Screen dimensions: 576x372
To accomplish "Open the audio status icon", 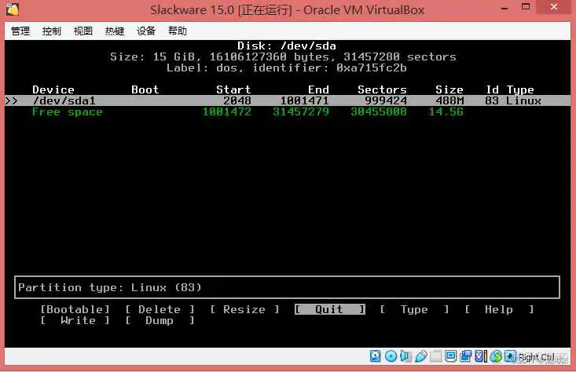I will (x=406, y=356).
